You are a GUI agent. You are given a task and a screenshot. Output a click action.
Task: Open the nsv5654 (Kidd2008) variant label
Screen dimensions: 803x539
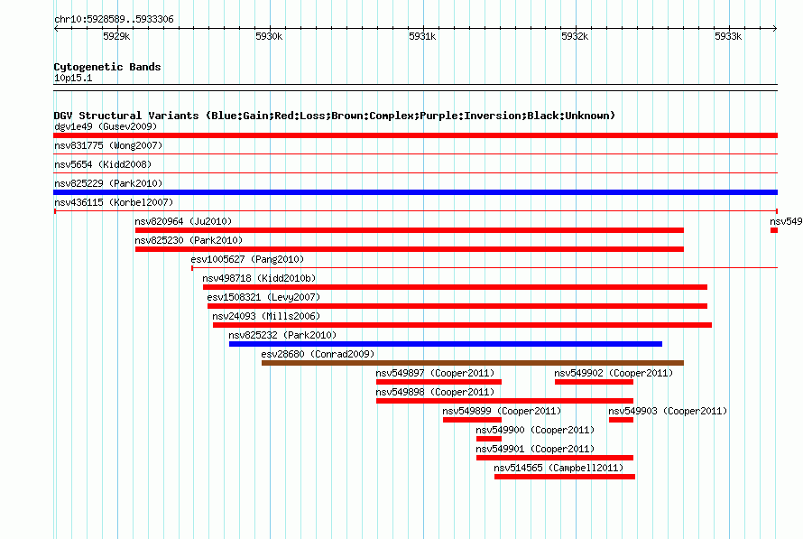[103, 164]
